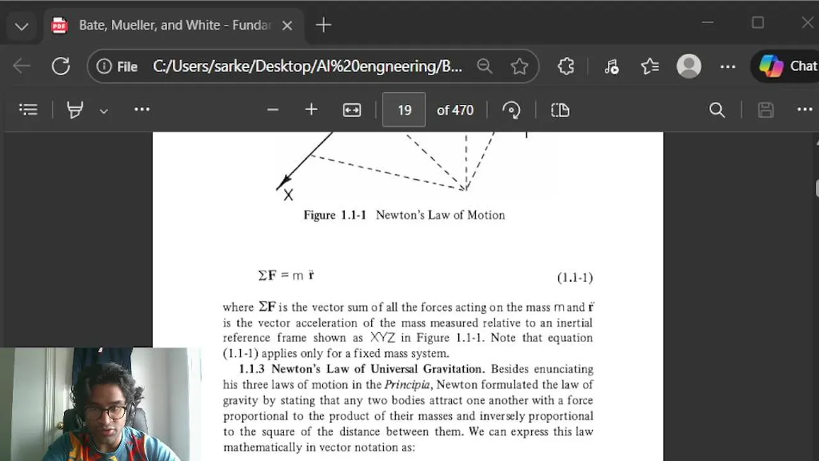Image resolution: width=819 pixels, height=461 pixels.
Task: Open the media control music icon
Action: click(611, 66)
